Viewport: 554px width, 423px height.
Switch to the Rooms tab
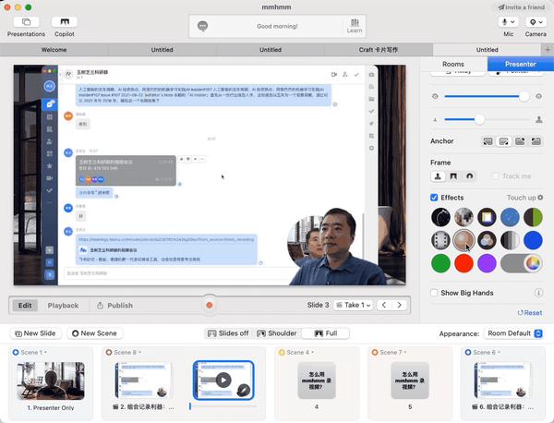(x=453, y=64)
